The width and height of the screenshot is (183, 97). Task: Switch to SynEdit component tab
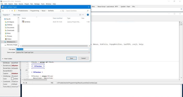click(123, 7)
